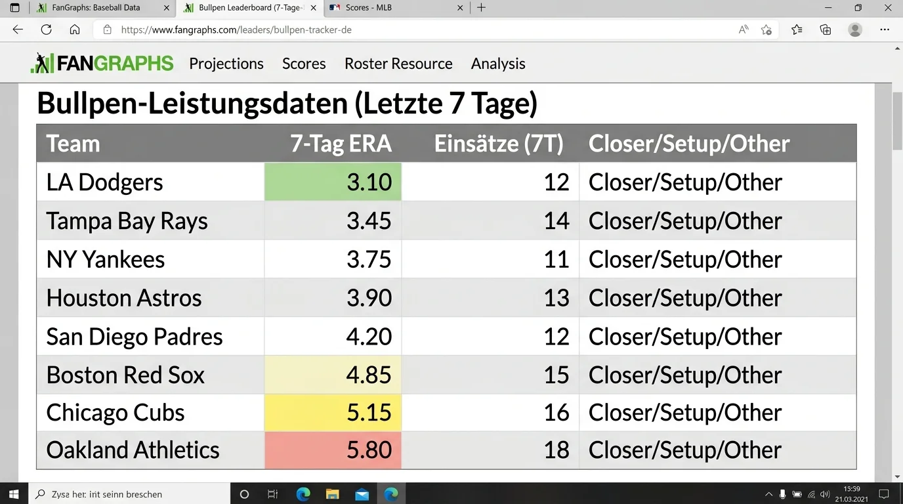The height and width of the screenshot is (504, 903).
Task: Close the FanGraphs: Baseball Data tab
Action: [x=166, y=8]
